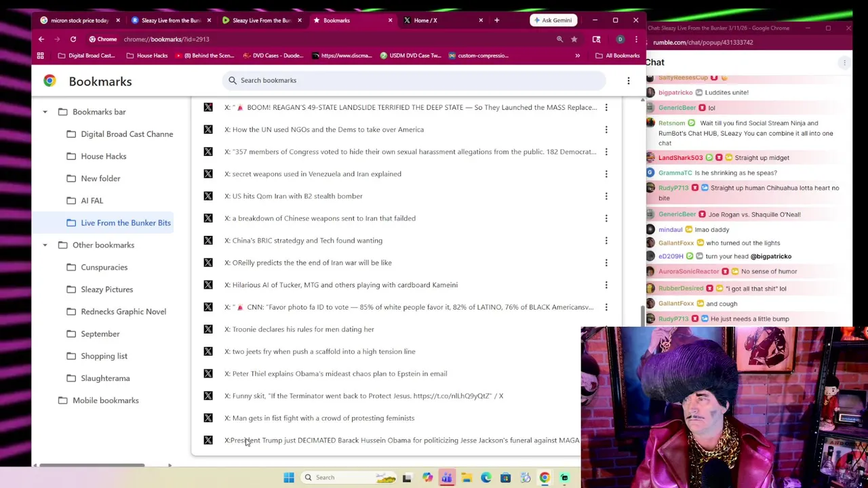Select the Cunspuracies folder

[97, 268]
